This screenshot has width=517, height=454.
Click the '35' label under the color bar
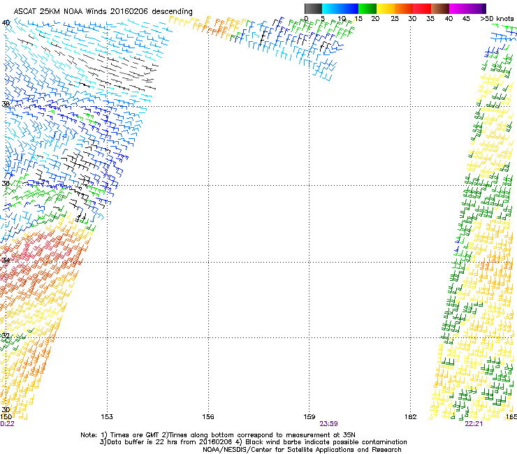430,19
